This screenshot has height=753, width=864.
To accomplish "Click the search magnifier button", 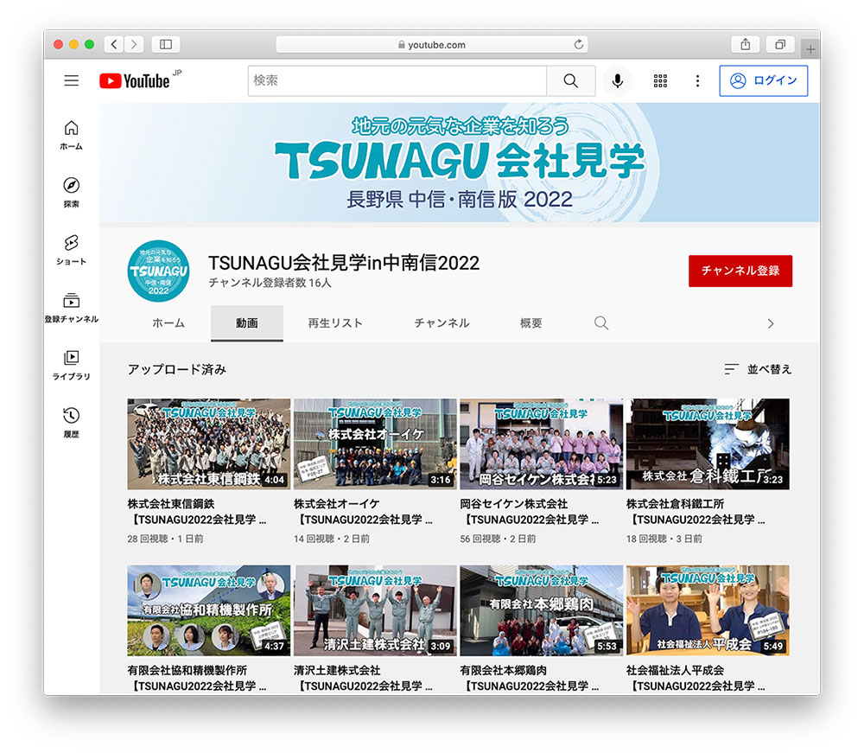I will point(571,80).
